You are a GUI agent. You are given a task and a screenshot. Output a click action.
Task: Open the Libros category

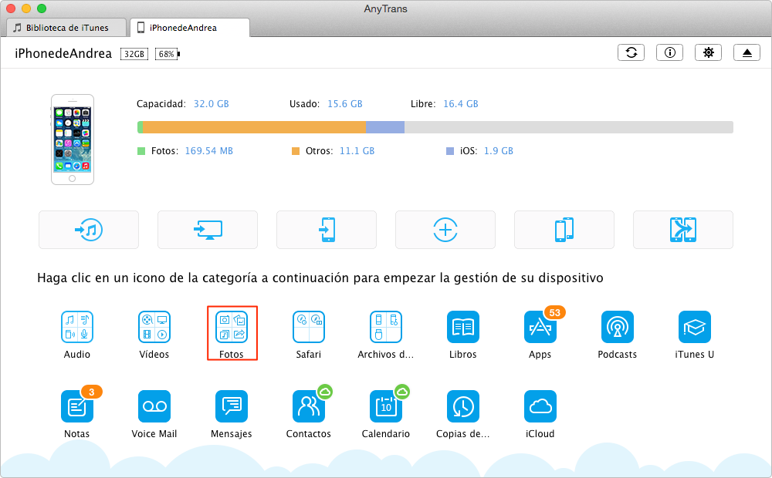462,327
